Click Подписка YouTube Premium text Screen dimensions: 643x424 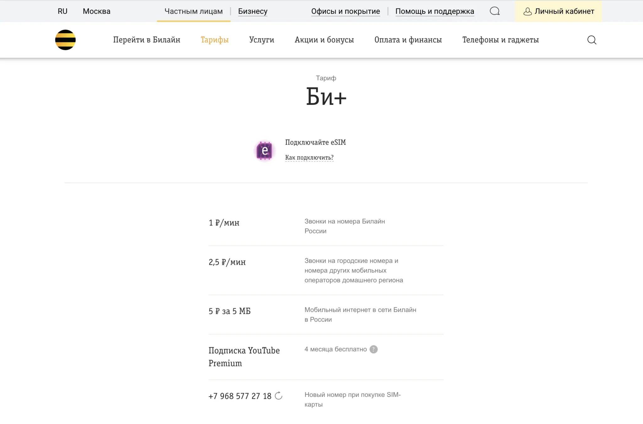click(x=244, y=357)
